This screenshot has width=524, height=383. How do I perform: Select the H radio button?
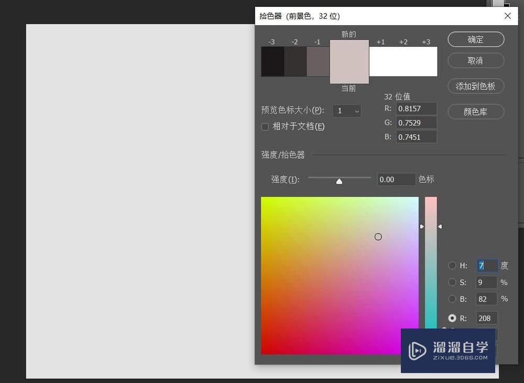tap(452, 266)
